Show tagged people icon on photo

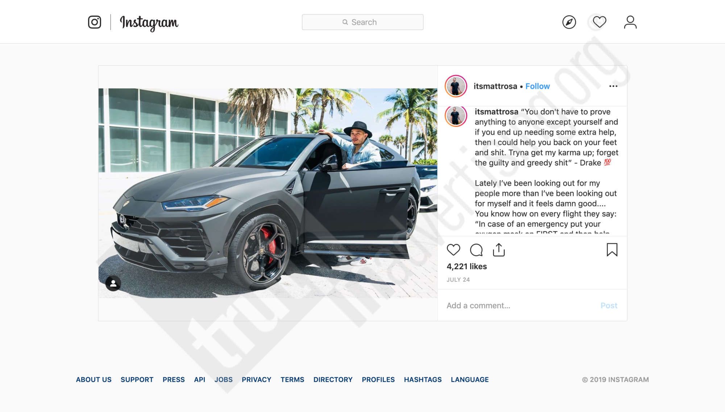[113, 283]
